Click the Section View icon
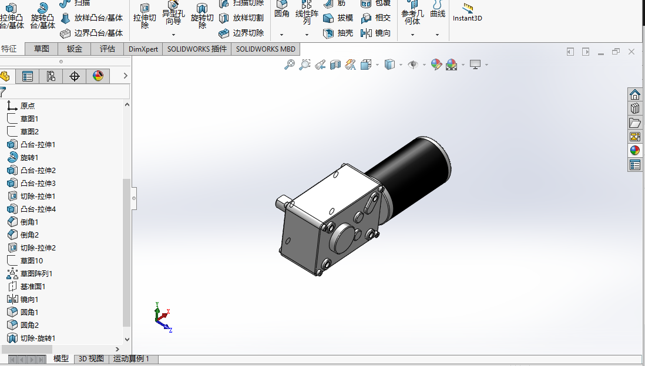 coord(335,65)
